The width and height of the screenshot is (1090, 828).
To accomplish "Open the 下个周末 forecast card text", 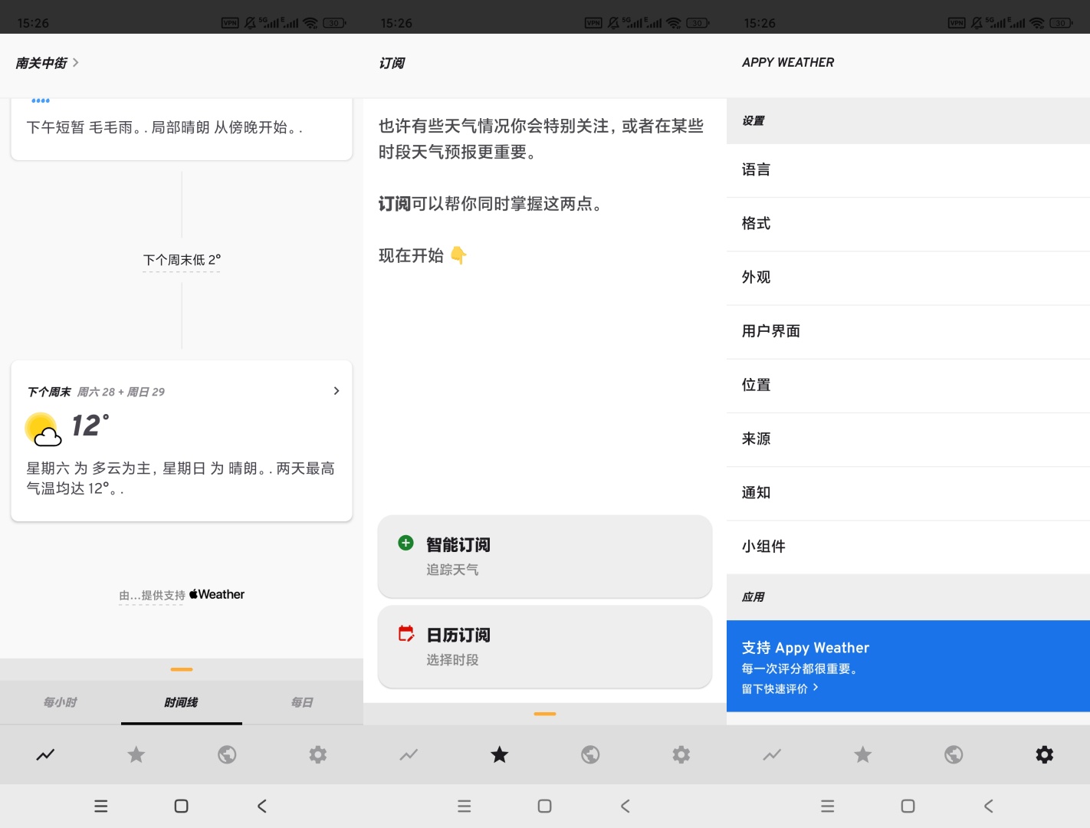I will tap(181, 478).
